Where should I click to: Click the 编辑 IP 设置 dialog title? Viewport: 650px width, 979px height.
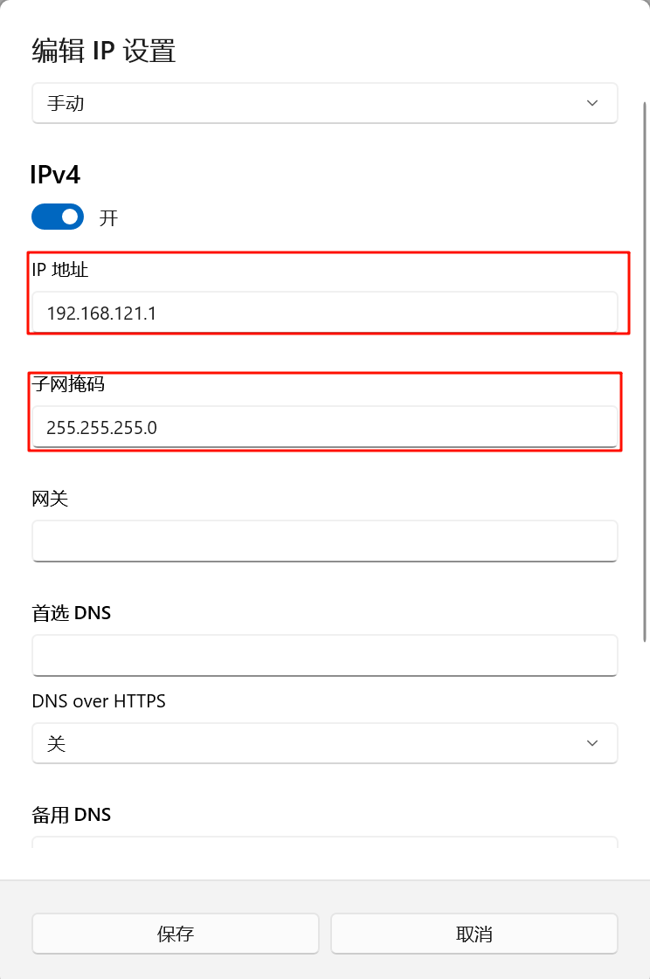coord(102,51)
